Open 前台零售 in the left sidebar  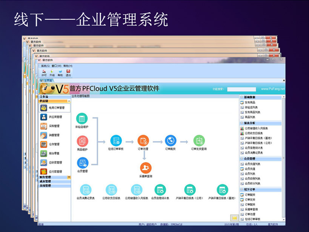tap(54, 153)
